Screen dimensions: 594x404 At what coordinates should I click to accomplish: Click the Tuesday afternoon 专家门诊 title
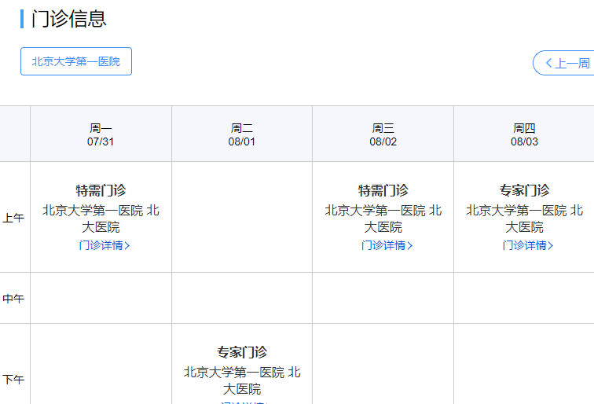pos(242,352)
